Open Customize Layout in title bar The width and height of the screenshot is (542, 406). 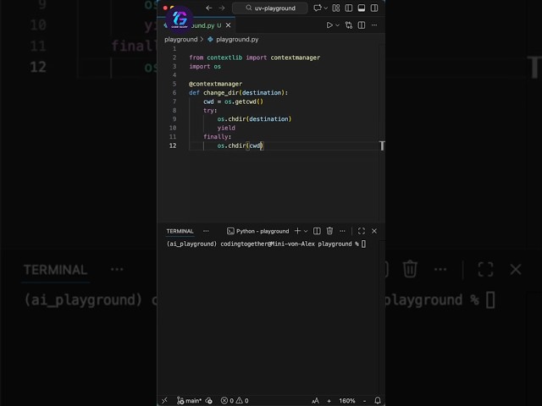pyautogui.click(x=336, y=8)
